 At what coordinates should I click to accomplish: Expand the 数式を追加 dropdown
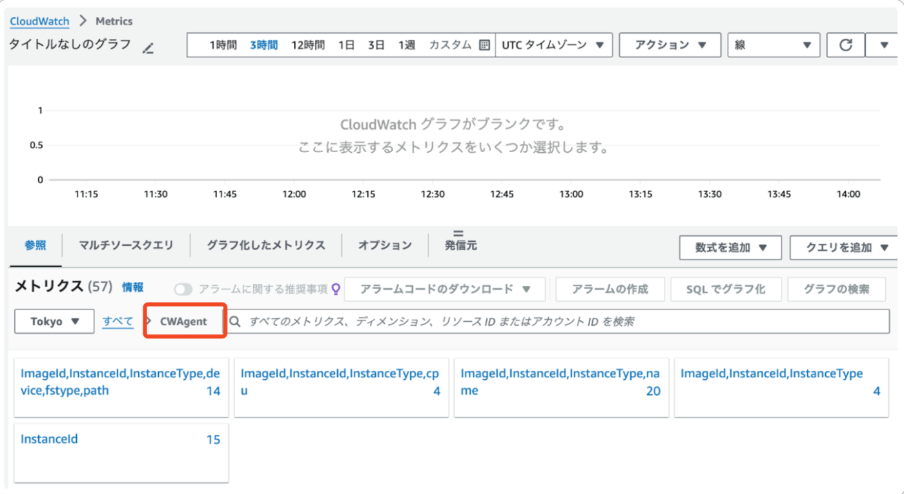tap(730, 248)
